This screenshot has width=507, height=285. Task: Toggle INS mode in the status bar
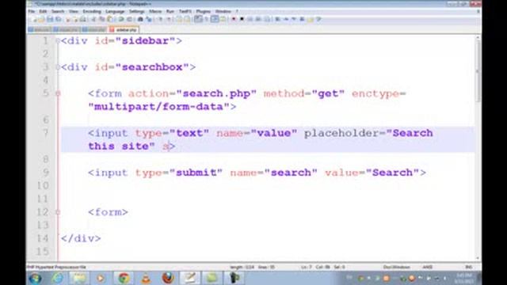coord(468,267)
